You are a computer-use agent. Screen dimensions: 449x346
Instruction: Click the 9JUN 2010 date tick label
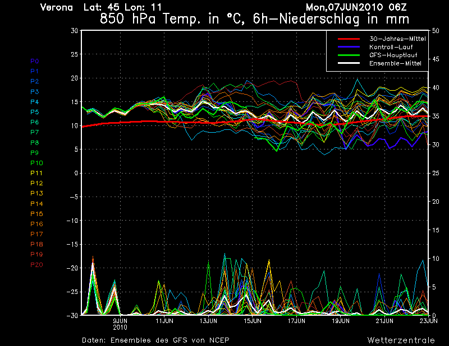pos(121,324)
